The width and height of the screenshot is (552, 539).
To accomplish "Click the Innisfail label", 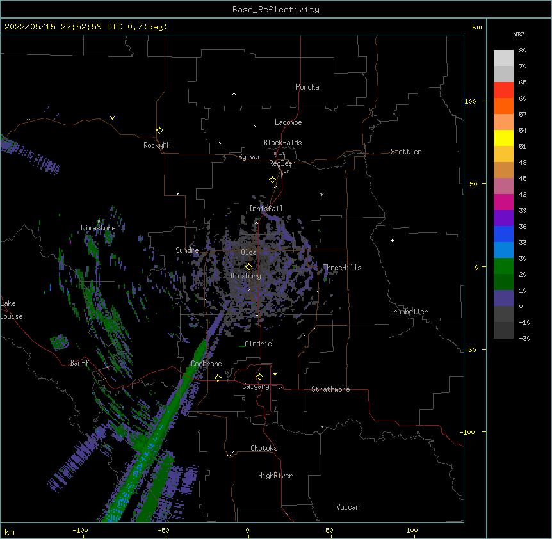I will 266,209.
